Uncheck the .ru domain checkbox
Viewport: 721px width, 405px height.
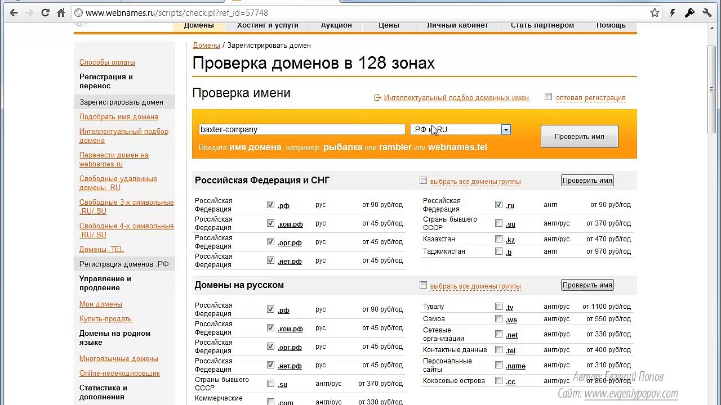click(499, 205)
